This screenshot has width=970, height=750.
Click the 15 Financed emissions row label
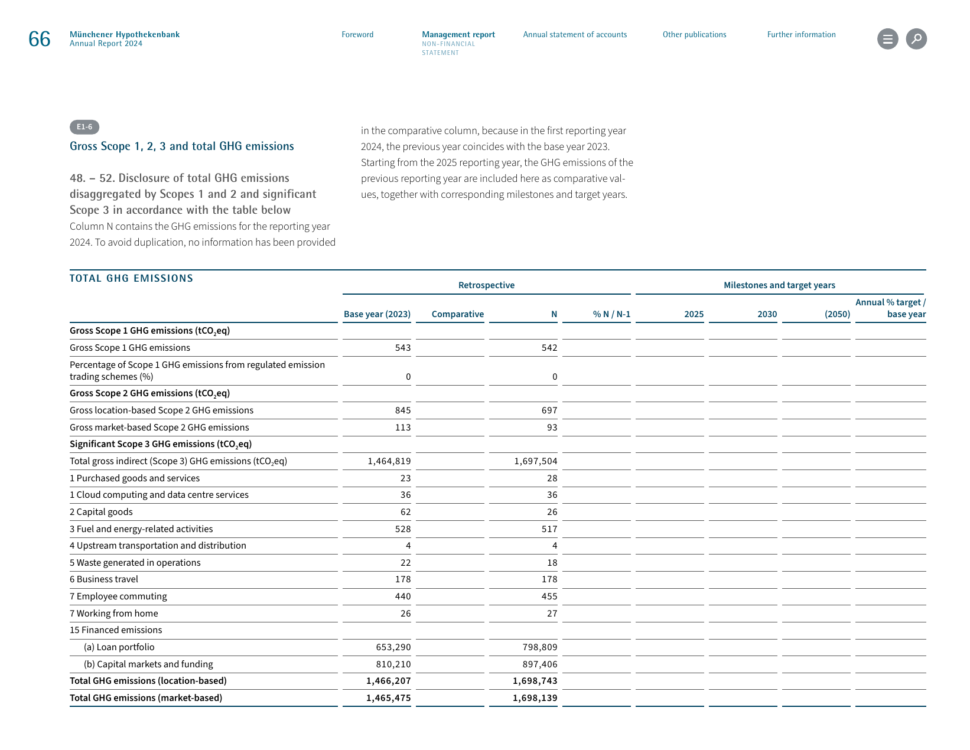point(116,630)
